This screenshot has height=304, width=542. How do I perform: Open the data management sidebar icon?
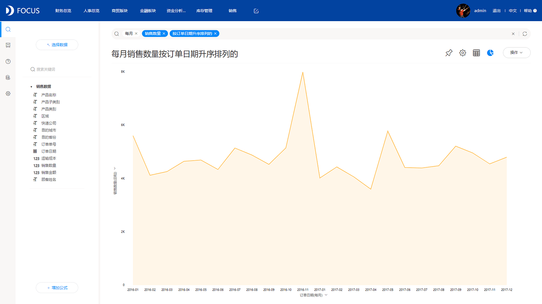pyautogui.click(x=8, y=77)
